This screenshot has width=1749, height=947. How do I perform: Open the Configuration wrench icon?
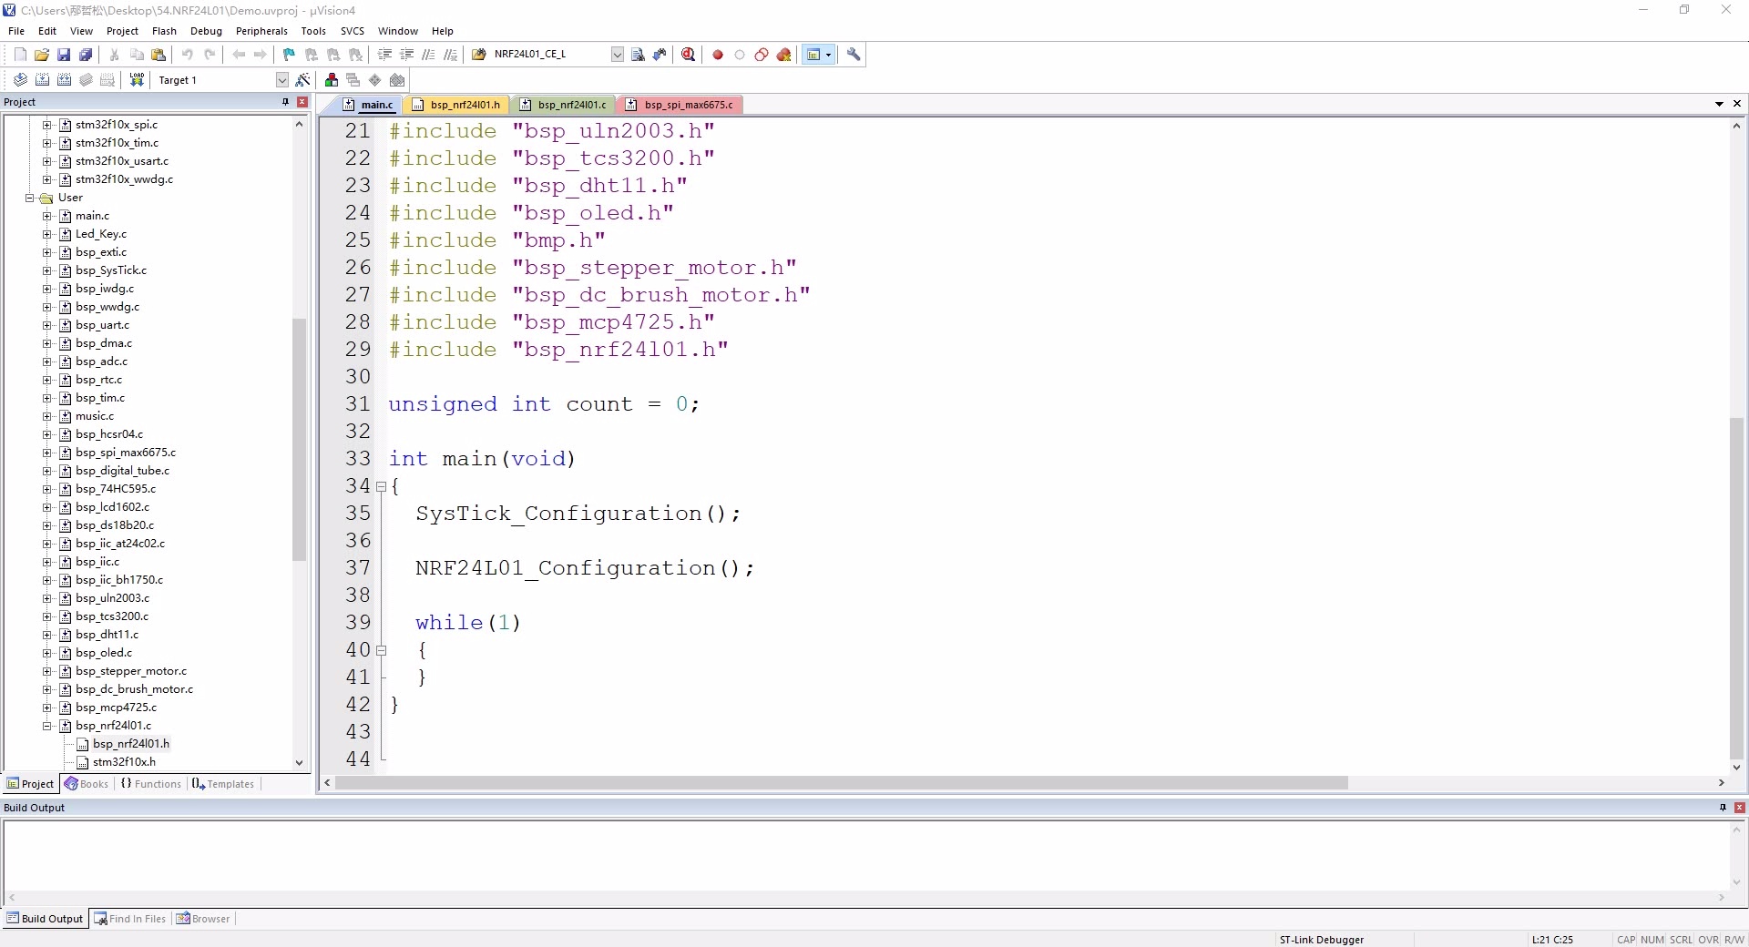[854, 55]
